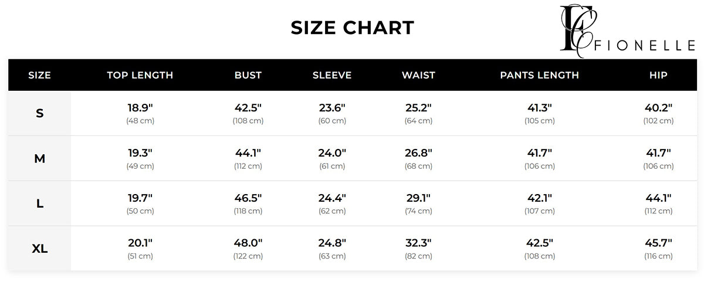Click the 18.9" top length value
The height and width of the screenshot is (282, 704).
coord(140,108)
